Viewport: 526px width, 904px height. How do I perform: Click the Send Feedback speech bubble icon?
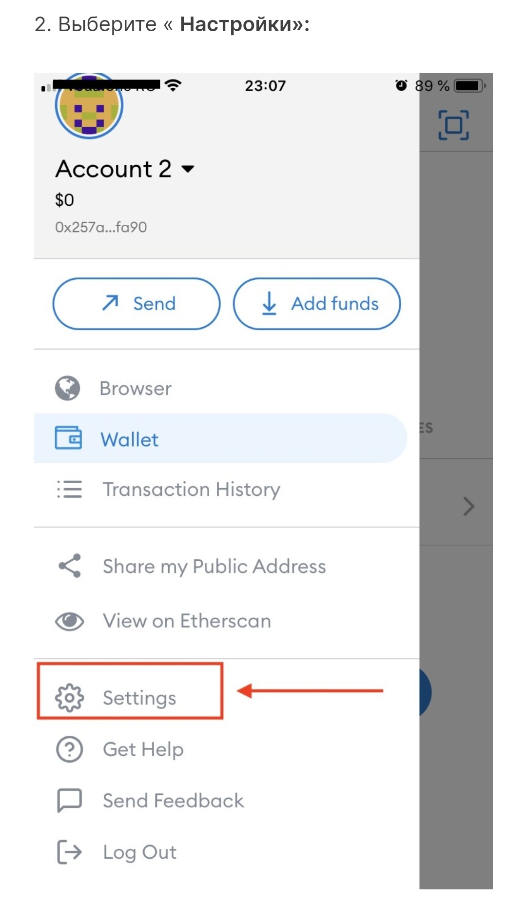click(69, 800)
